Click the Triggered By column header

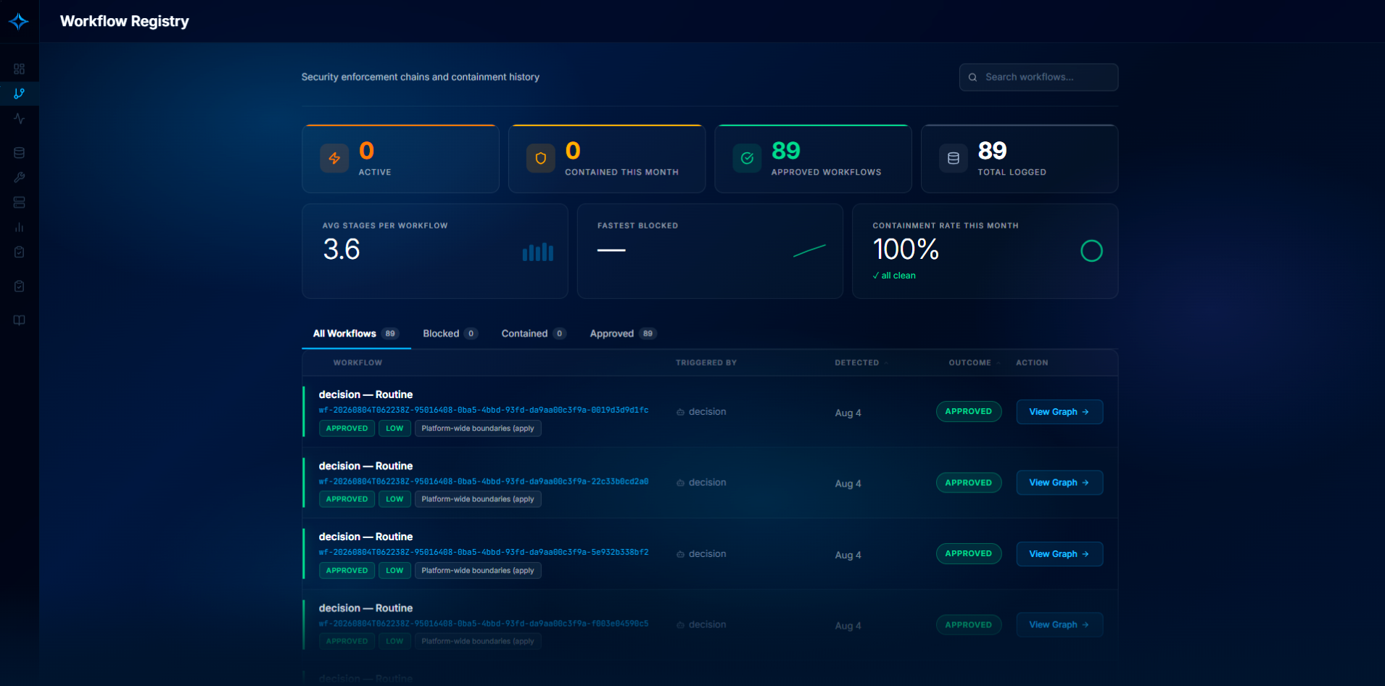706,363
